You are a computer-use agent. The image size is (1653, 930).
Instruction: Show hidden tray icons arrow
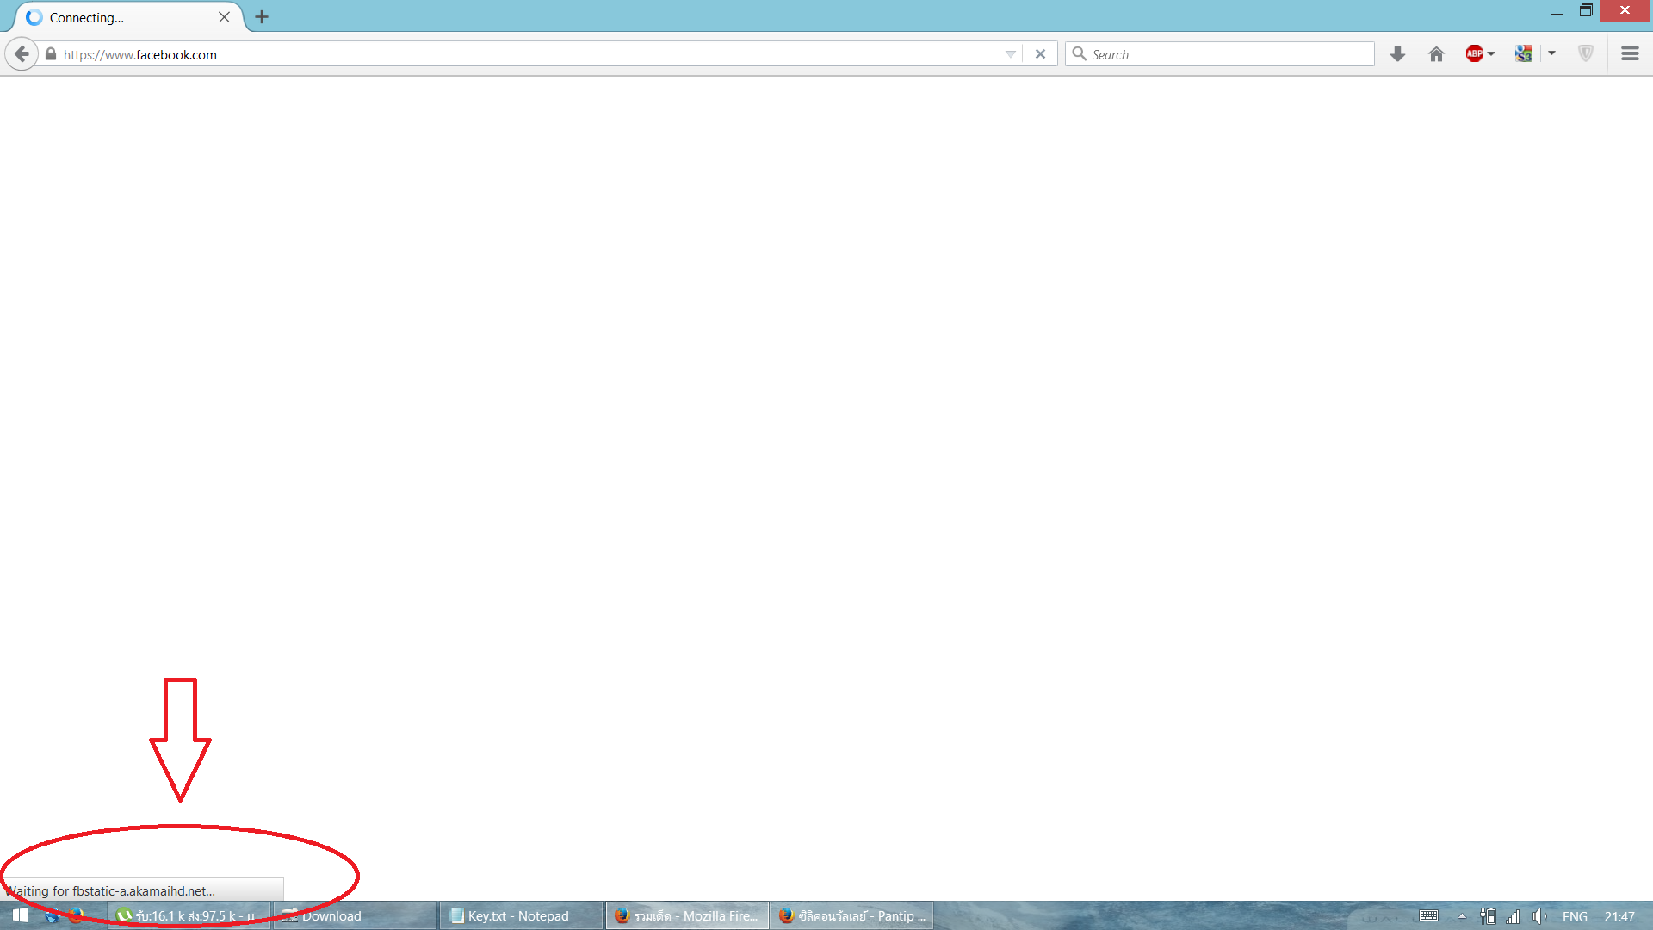[1462, 916]
